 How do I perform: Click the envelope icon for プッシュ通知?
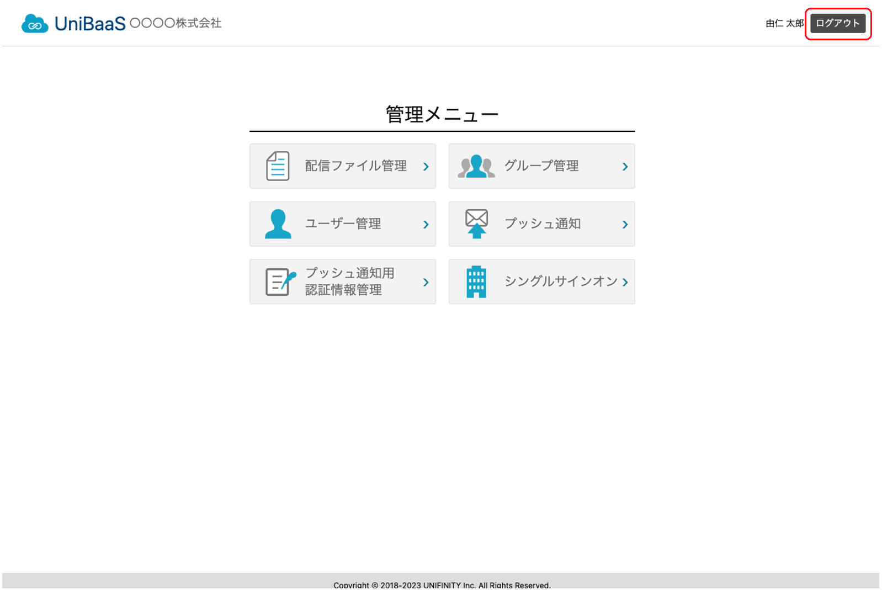[476, 224]
